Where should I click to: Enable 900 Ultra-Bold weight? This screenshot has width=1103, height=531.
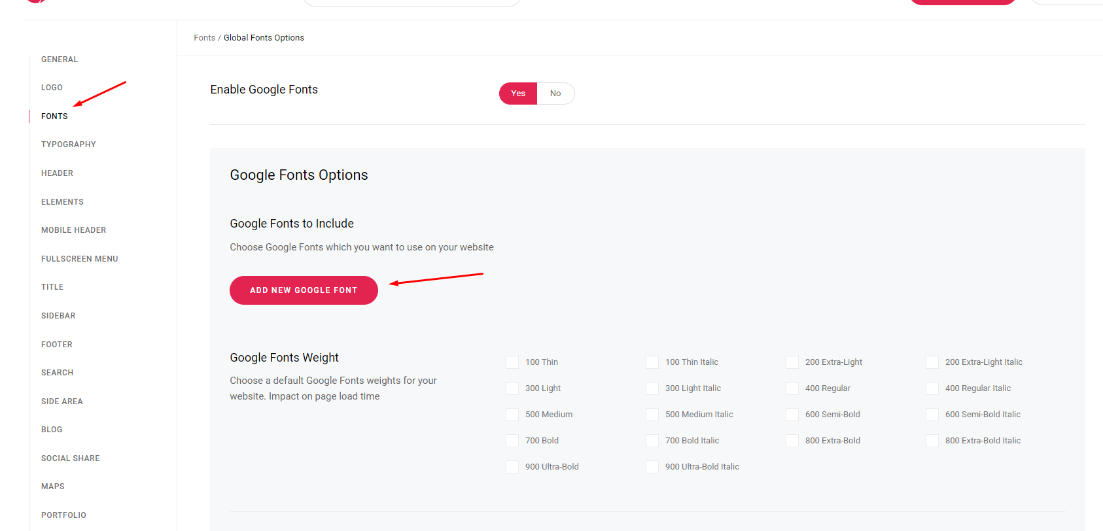coord(512,467)
